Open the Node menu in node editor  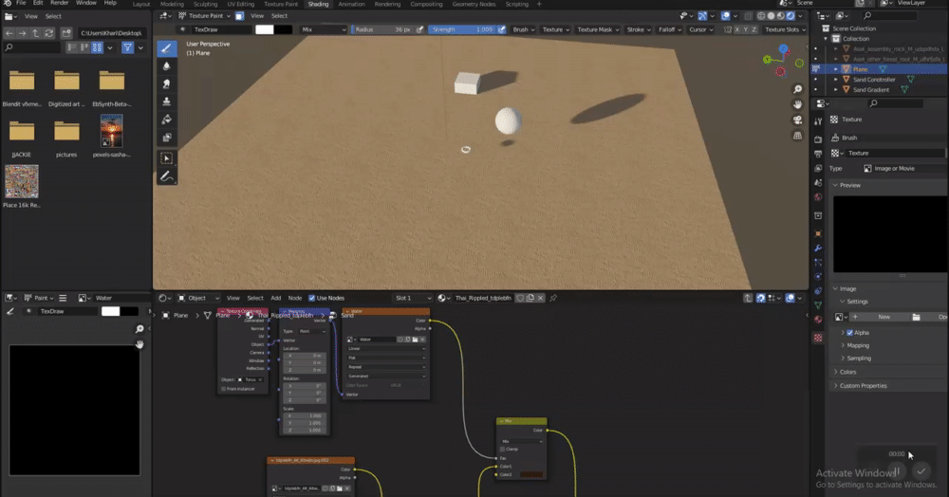pos(295,298)
